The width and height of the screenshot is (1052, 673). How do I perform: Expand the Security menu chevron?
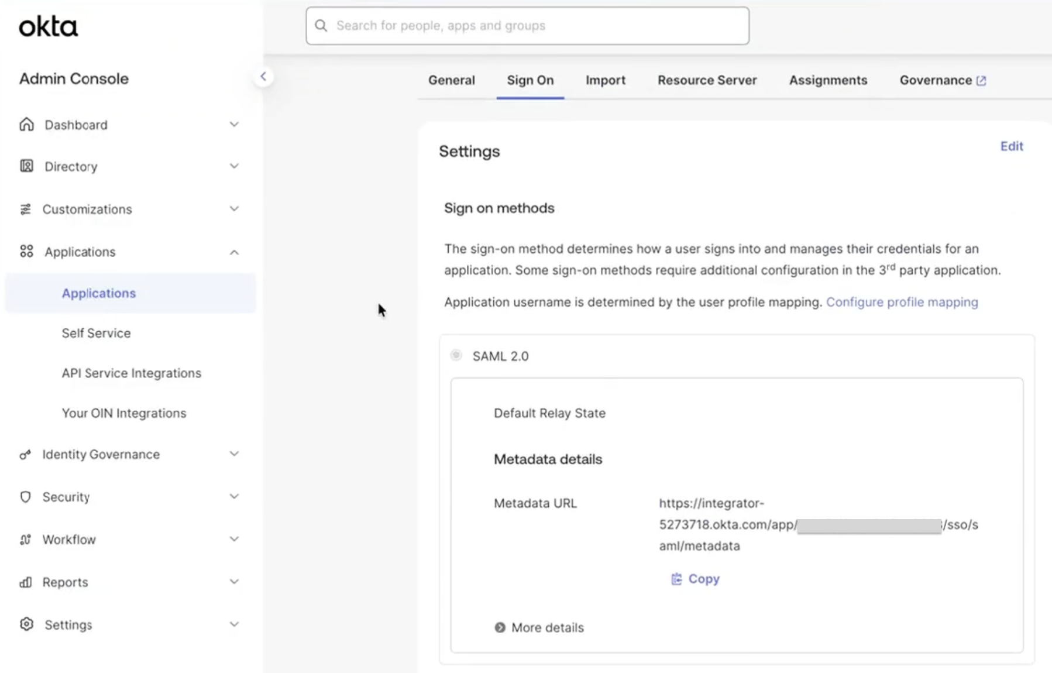(234, 497)
